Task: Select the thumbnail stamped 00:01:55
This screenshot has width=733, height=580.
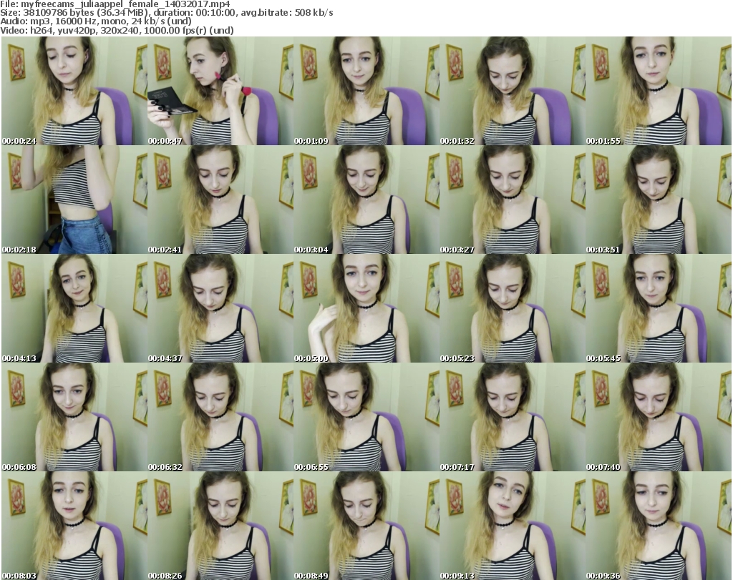Action: 659,91
